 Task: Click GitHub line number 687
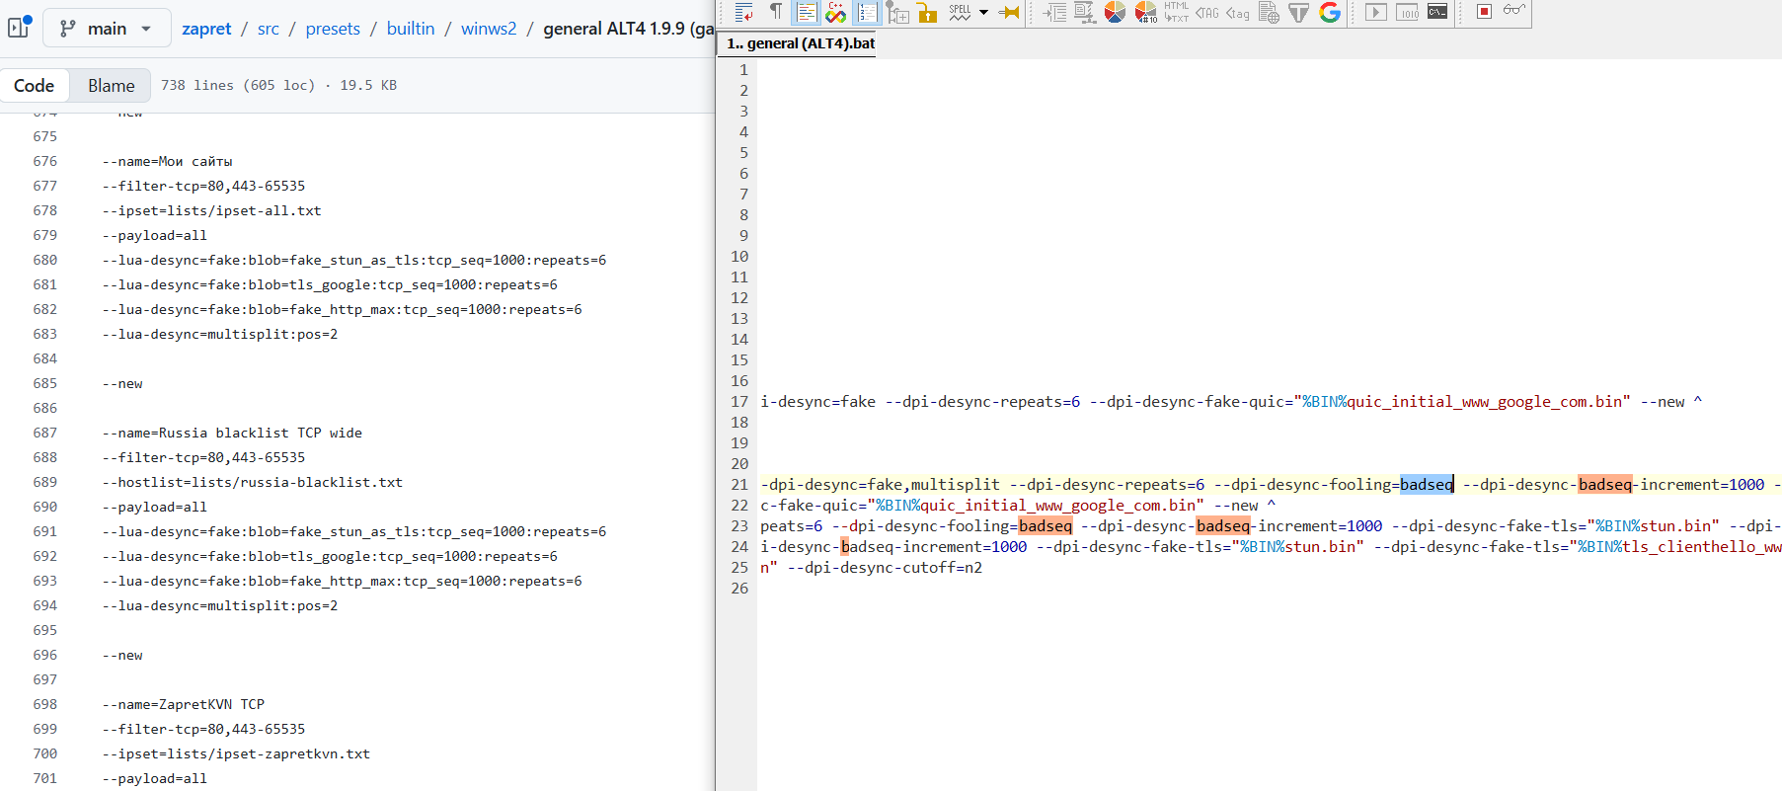[44, 433]
